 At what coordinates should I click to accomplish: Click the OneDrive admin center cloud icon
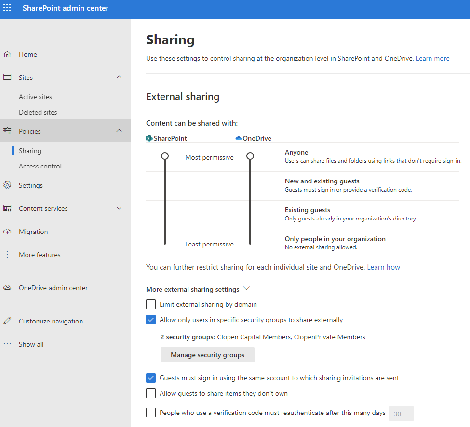7,288
